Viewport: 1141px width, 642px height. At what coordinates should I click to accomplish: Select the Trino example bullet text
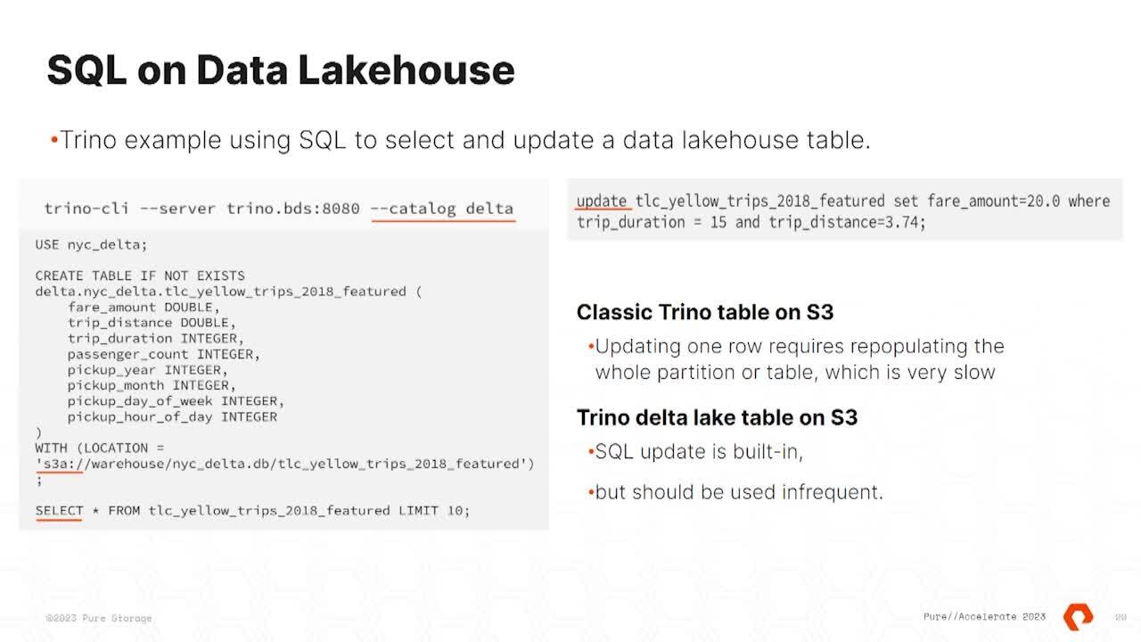pyautogui.click(x=464, y=140)
